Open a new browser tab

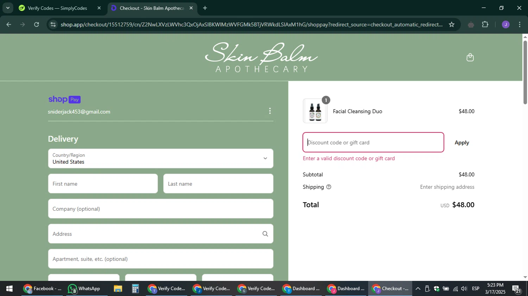click(205, 8)
